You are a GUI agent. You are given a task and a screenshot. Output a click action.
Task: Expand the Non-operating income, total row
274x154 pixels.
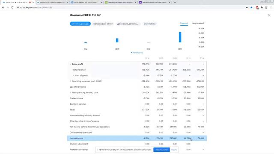coord(70,92)
